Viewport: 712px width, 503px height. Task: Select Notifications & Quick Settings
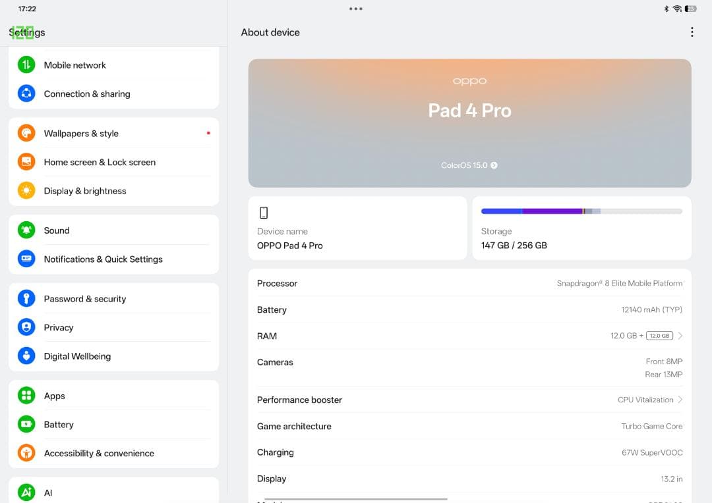click(x=103, y=259)
